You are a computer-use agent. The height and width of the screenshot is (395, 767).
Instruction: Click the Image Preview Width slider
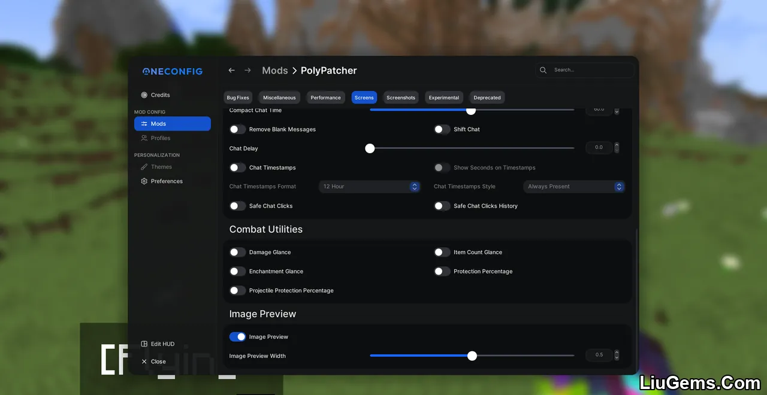coord(472,356)
